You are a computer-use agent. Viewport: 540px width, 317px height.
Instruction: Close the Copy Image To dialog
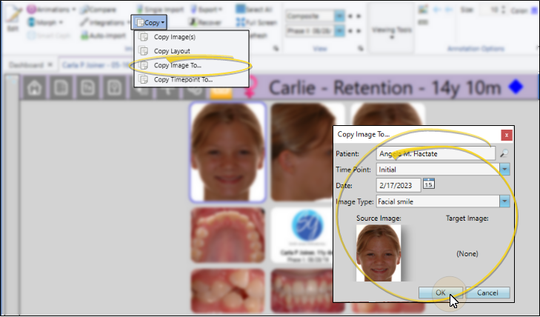506,135
